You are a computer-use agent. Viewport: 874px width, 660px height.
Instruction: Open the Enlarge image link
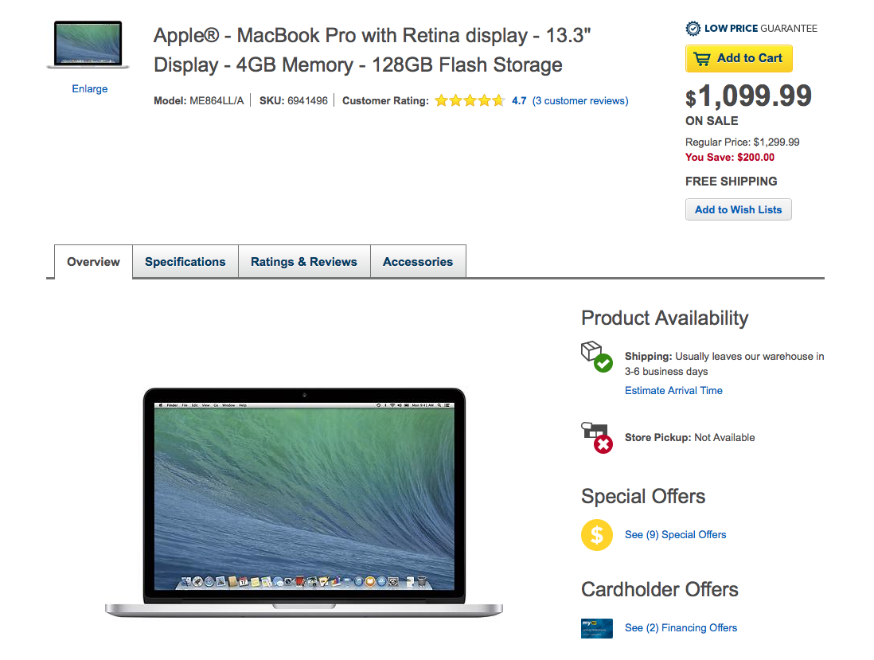click(90, 88)
